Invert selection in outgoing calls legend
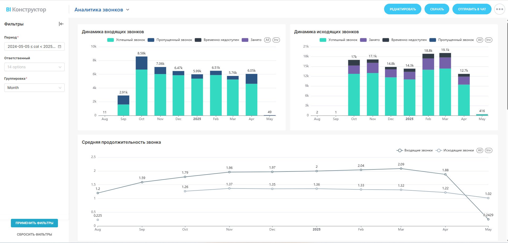Screen dimensions: 508x243 489,40
